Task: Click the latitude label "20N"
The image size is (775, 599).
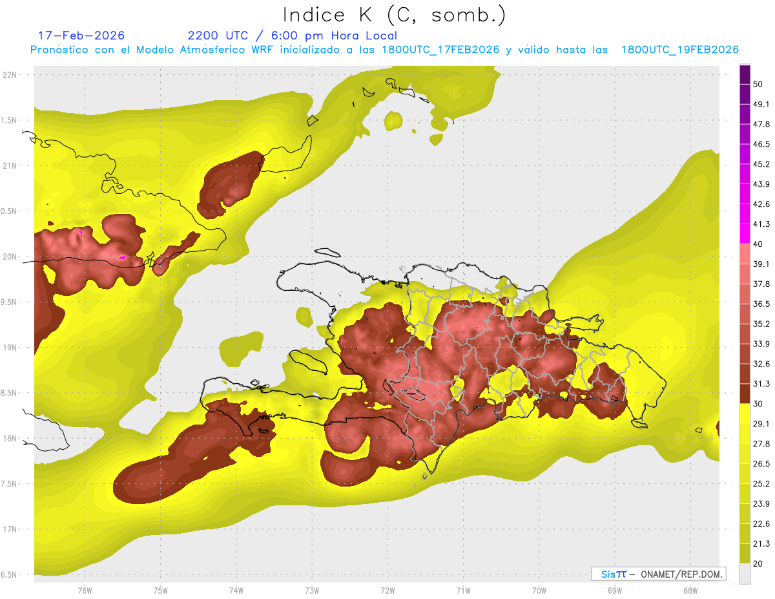Action: (11, 257)
